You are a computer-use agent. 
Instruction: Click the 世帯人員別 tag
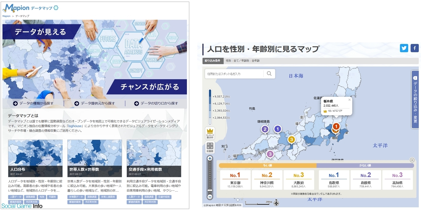tap(108, 197)
